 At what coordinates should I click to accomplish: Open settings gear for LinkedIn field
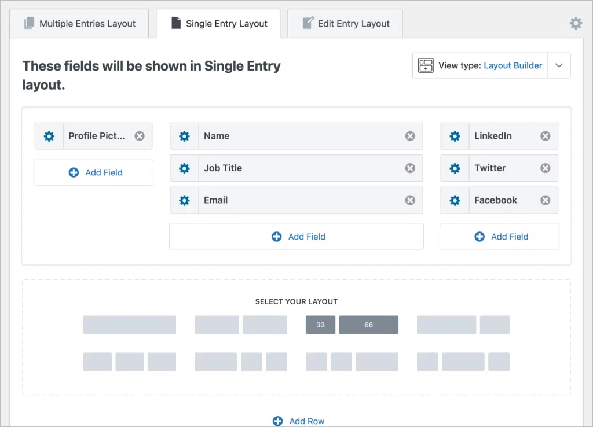pos(455,136)
